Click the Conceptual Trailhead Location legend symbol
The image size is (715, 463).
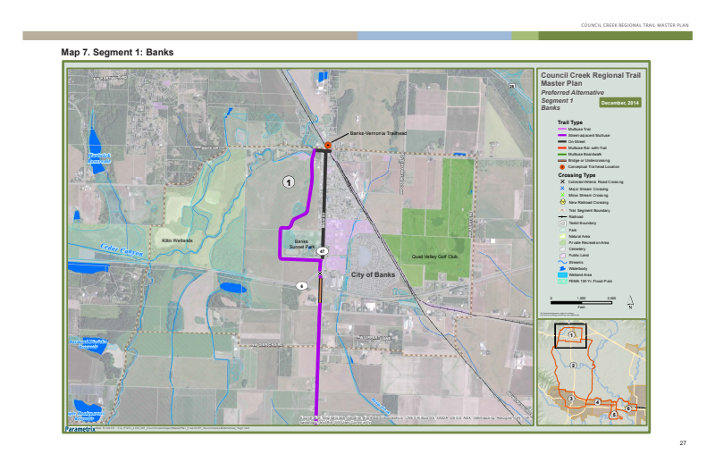pos(560,167)
